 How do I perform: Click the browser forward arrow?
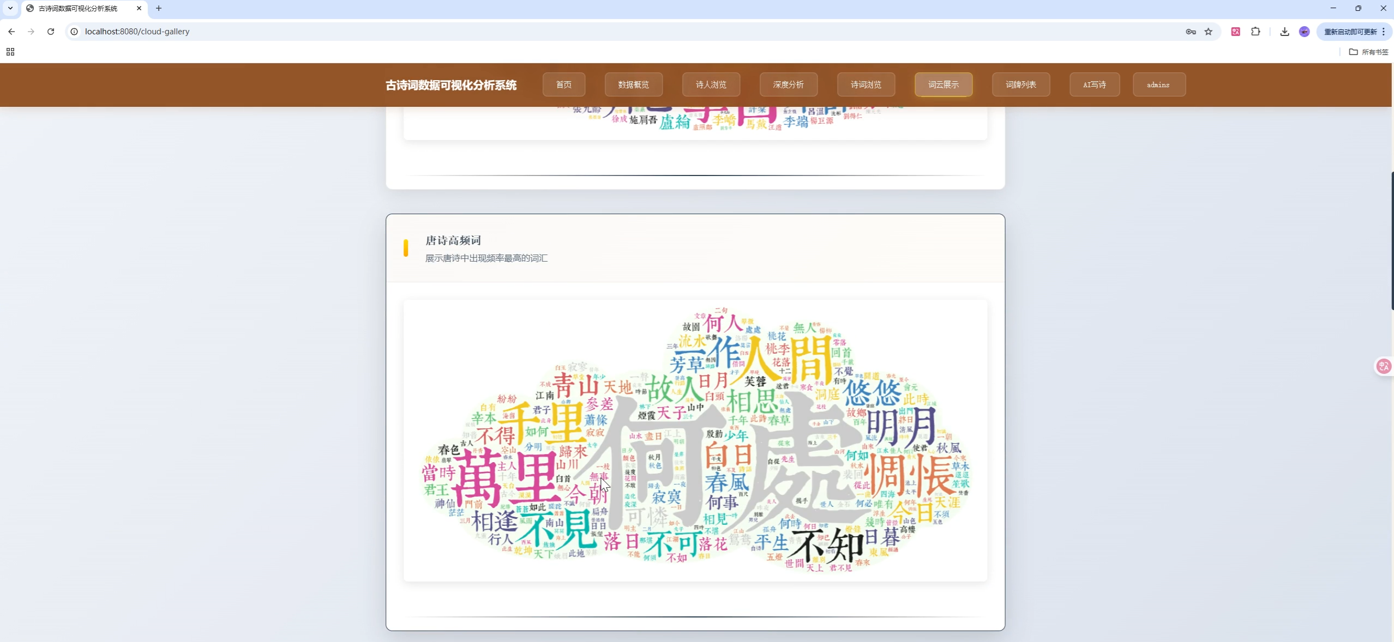click(31, 32)
